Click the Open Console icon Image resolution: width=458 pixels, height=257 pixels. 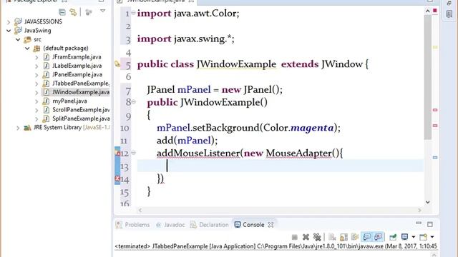point(423,237)
